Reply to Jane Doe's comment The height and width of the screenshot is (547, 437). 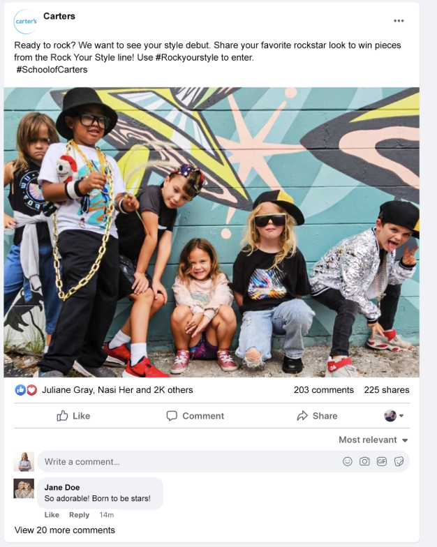tap(80, 515)
